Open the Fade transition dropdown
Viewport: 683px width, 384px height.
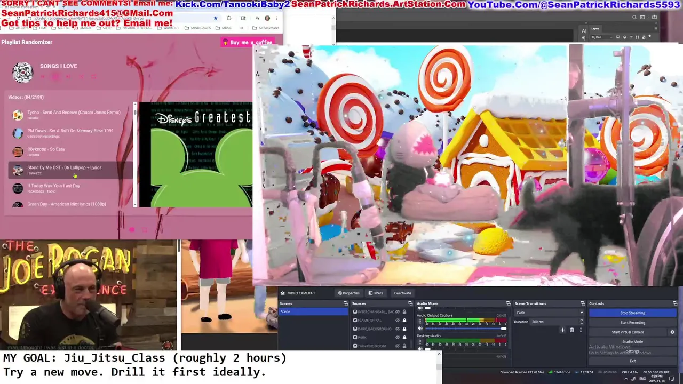[550, 313]
